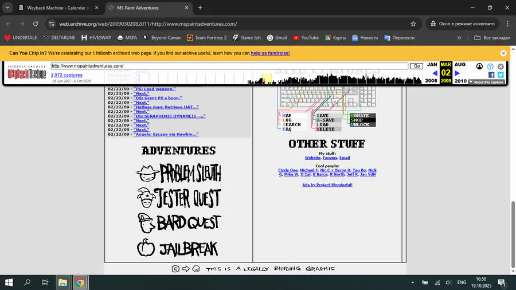The width and height of the screenshot is (516, 290).
Task: Expand About this capture
Action: click(x=486, y=82)
